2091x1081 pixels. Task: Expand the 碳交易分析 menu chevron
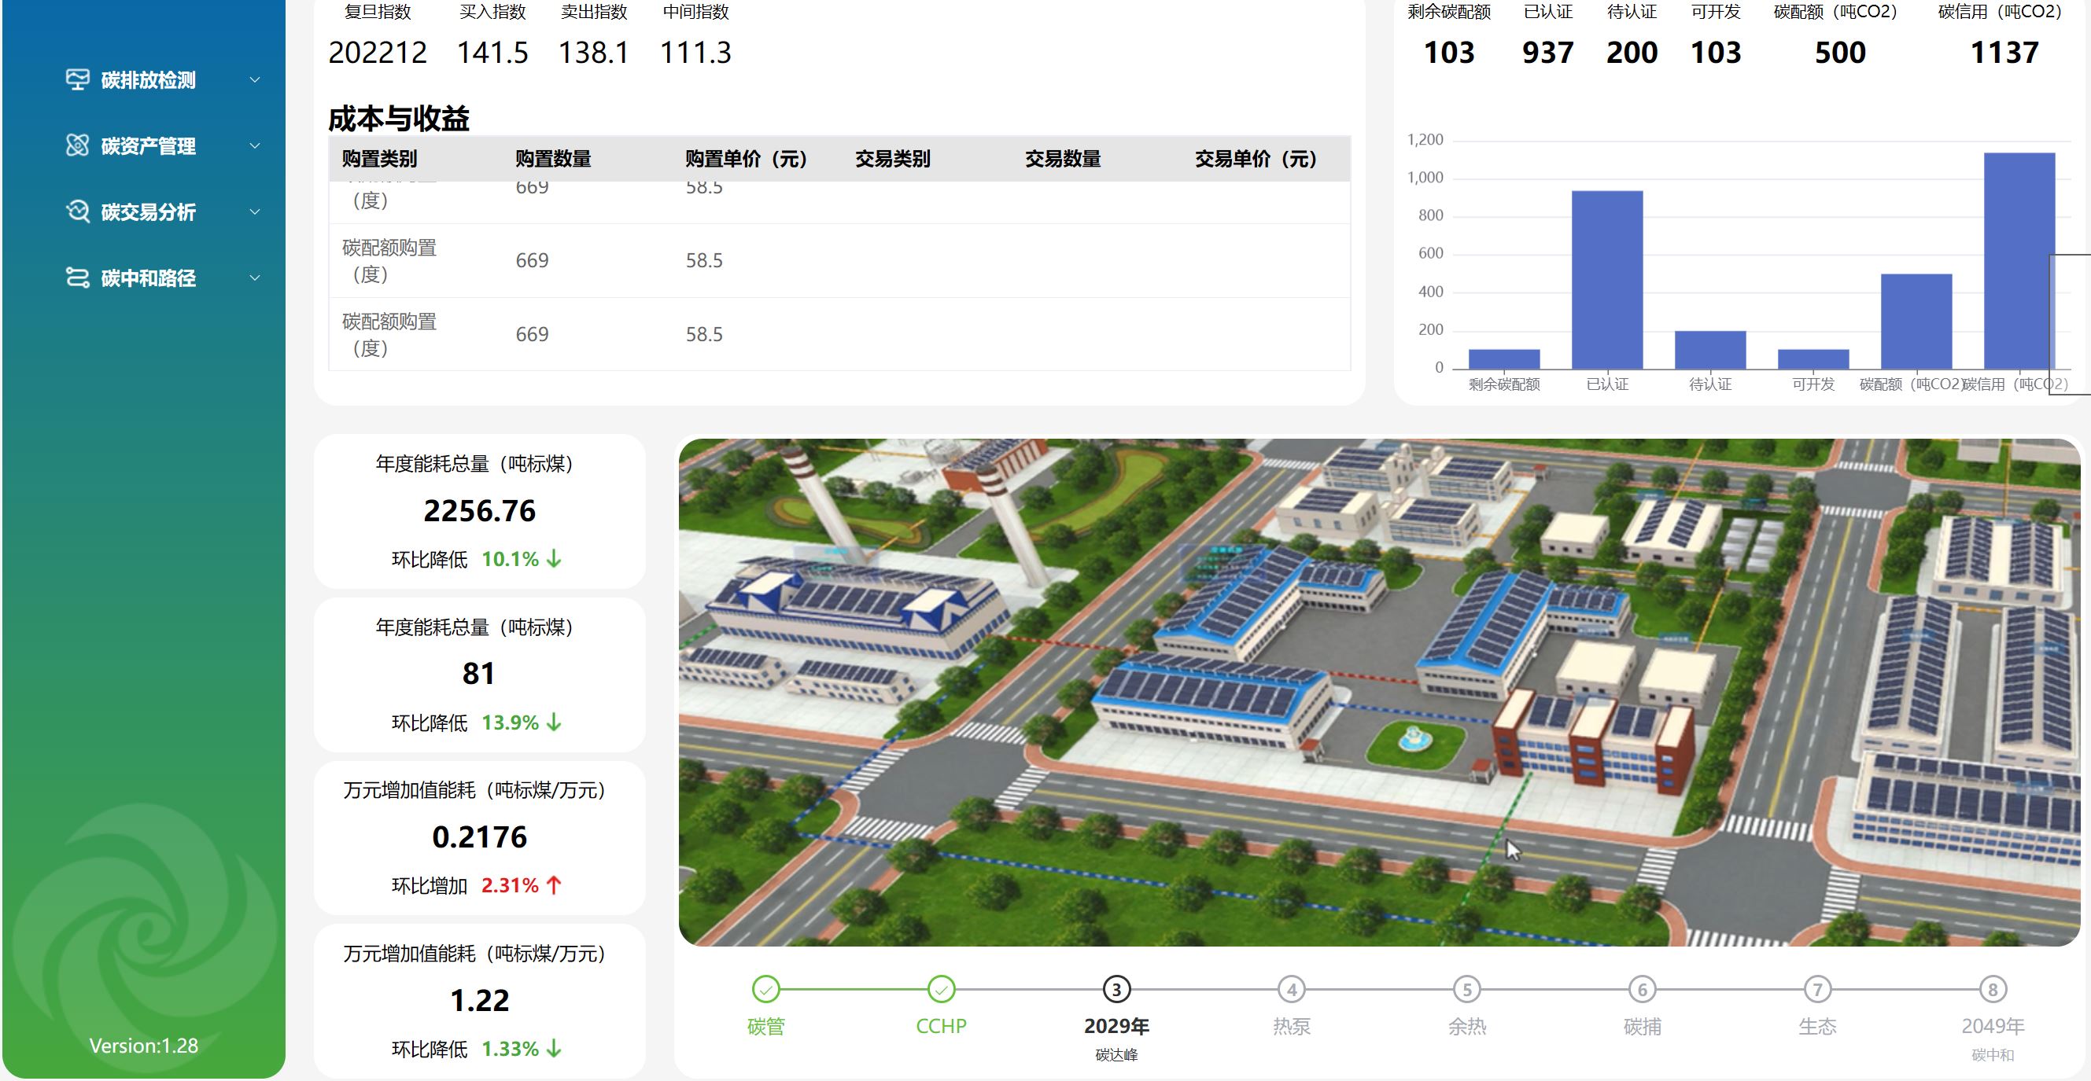tap(255, 212)
